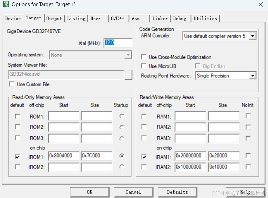Click the RAM2 Start field

(x=190, y=127)
